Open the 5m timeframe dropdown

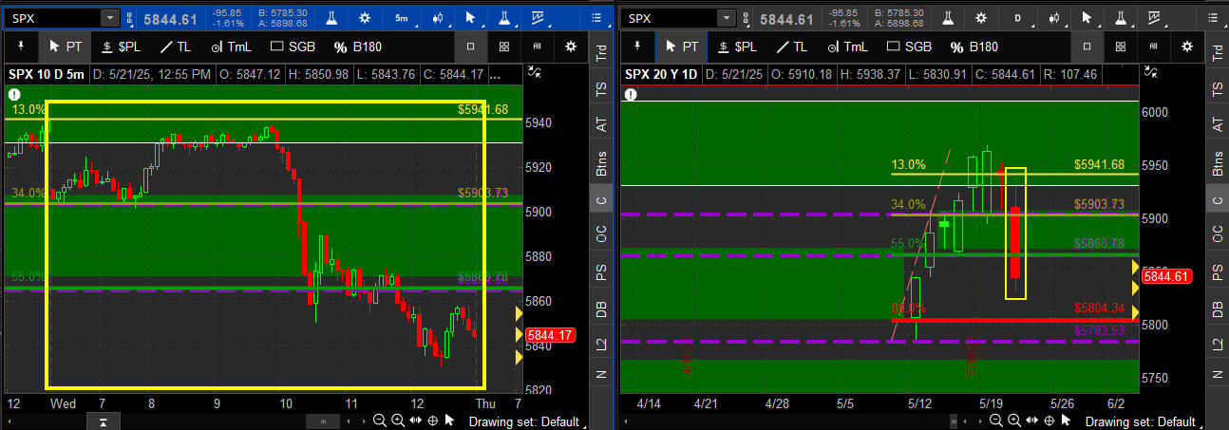pos(403,18)
